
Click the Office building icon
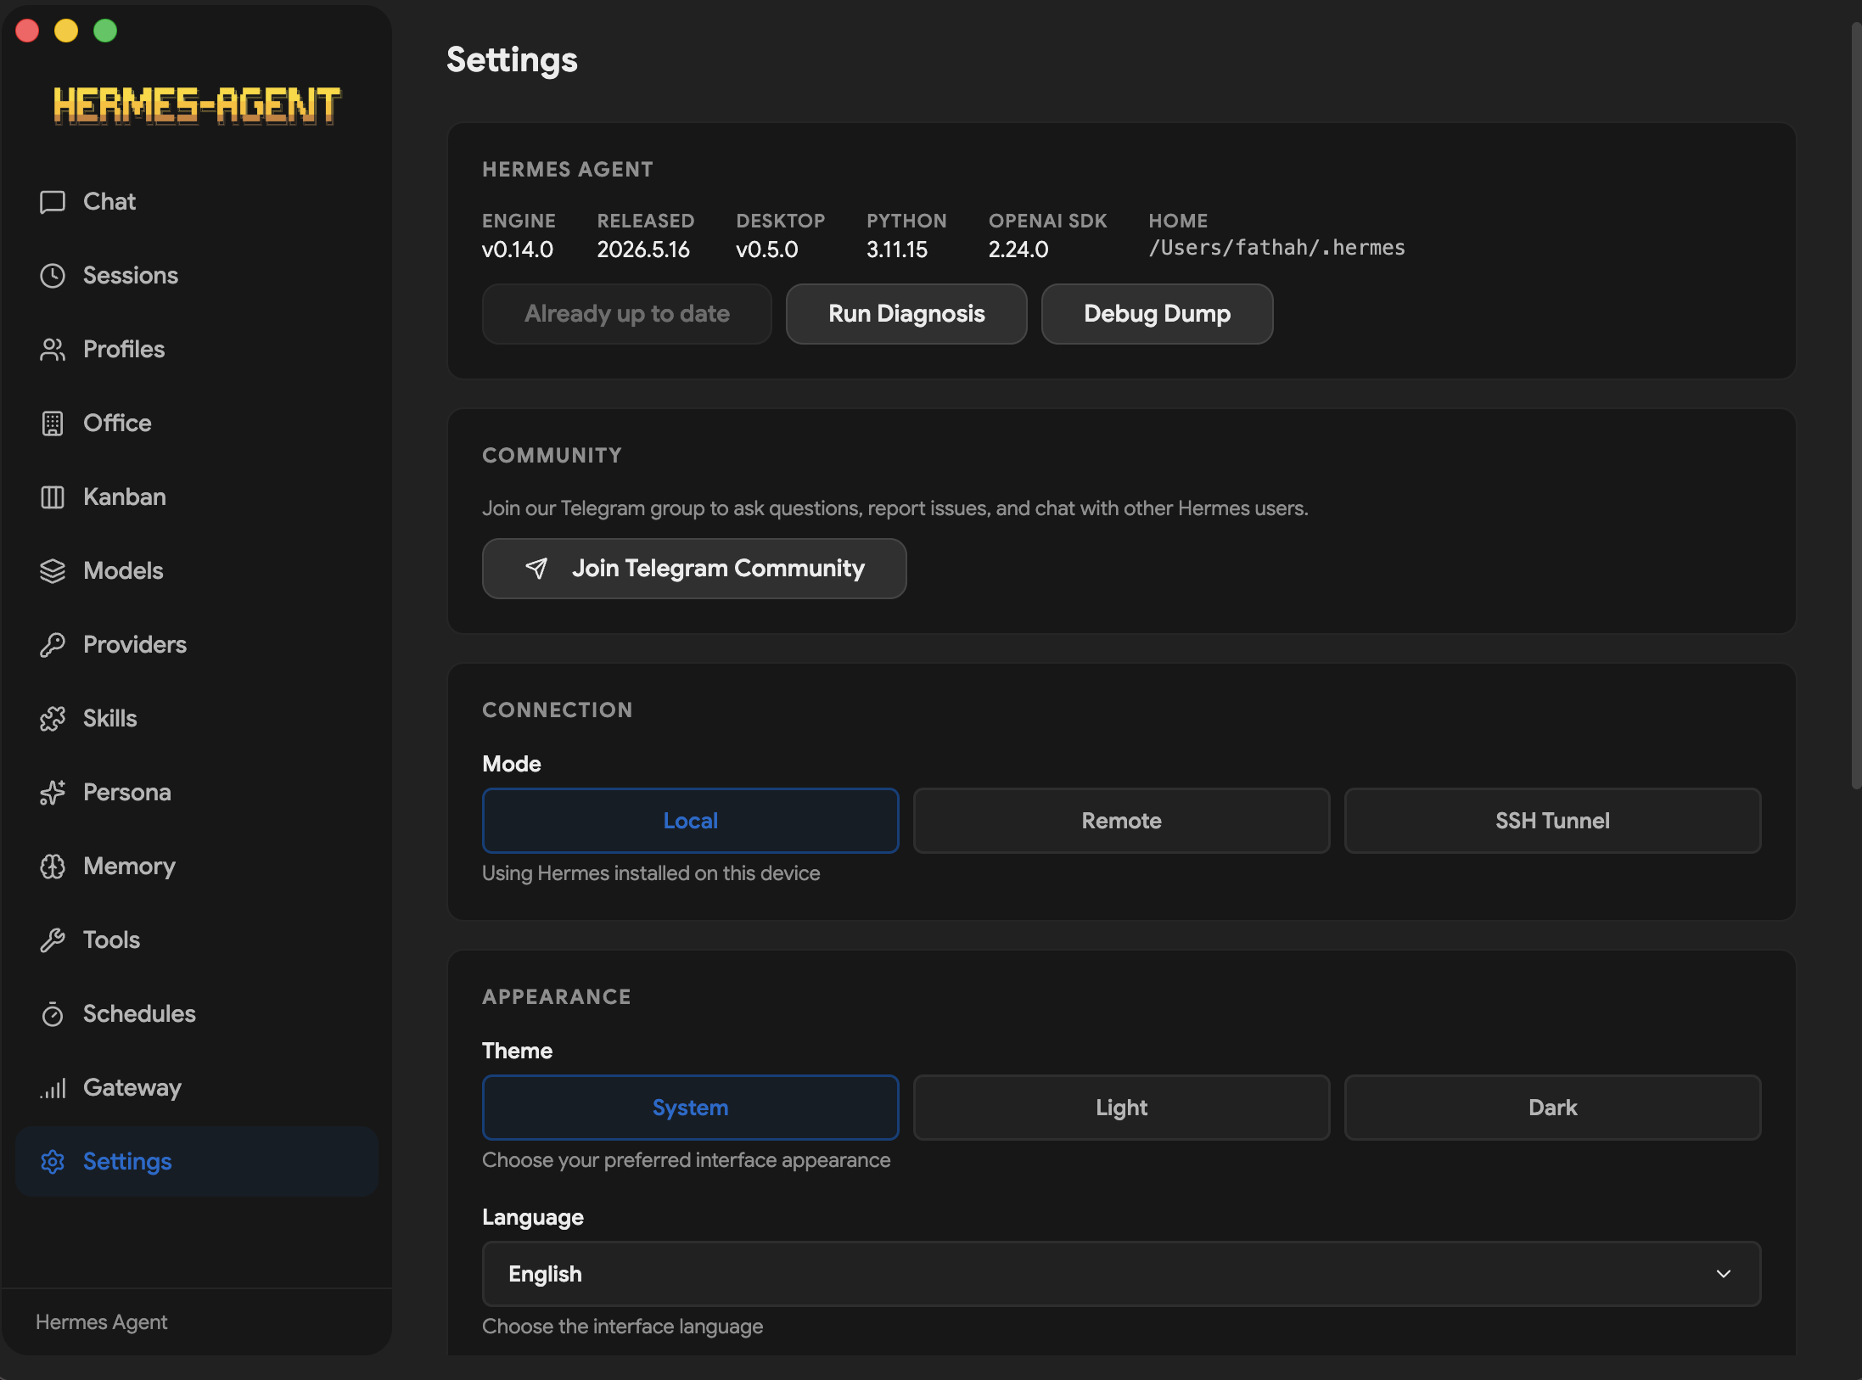pyautogui.click(x=53, y=424)
